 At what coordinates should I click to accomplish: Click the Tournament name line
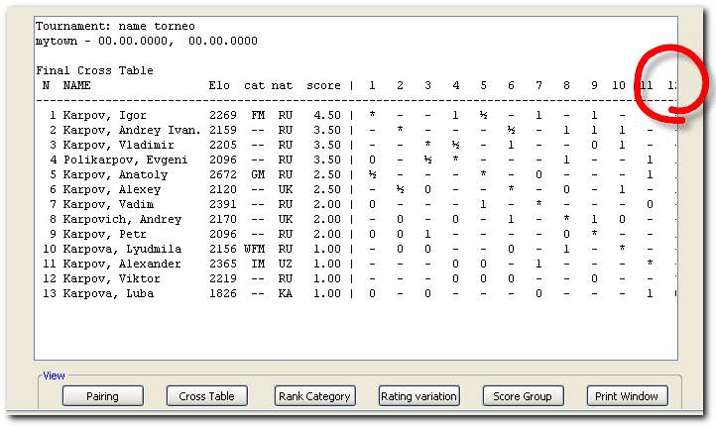click(115, 27)
